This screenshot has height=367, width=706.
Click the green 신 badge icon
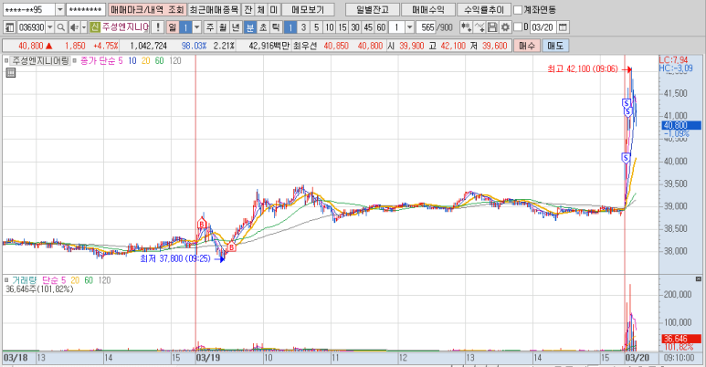[95, 27]
